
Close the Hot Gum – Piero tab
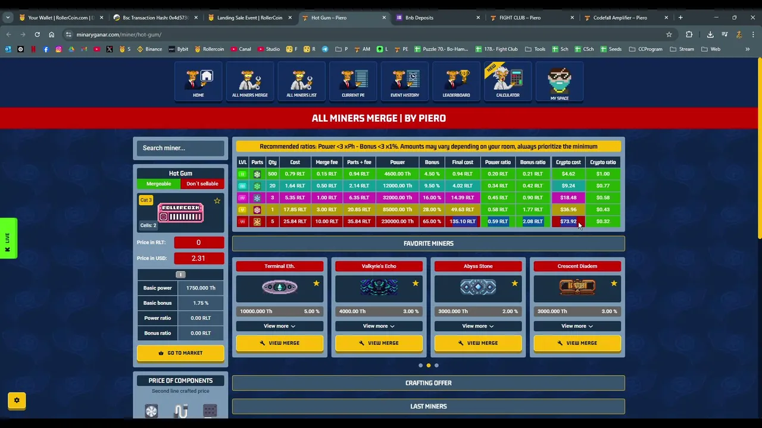(x=384, y=18)
